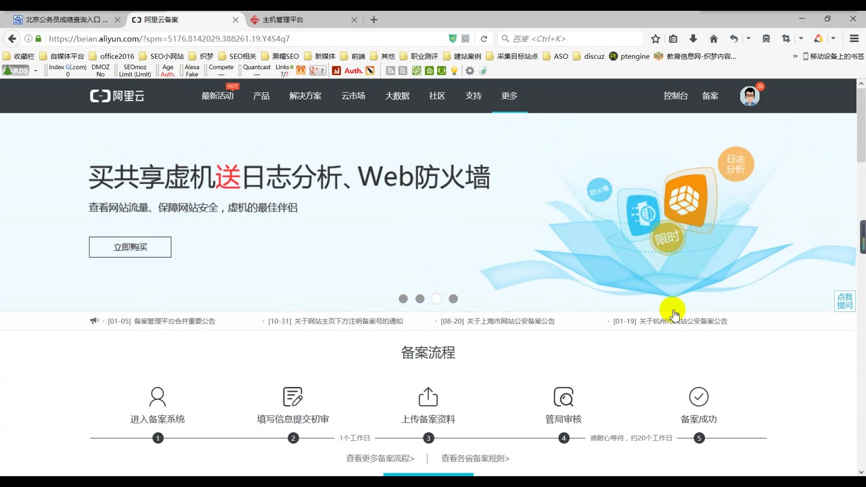This screenshot has height=487, width=866.
Task: Select the 大数据 menu item
Action: point(396,95)
